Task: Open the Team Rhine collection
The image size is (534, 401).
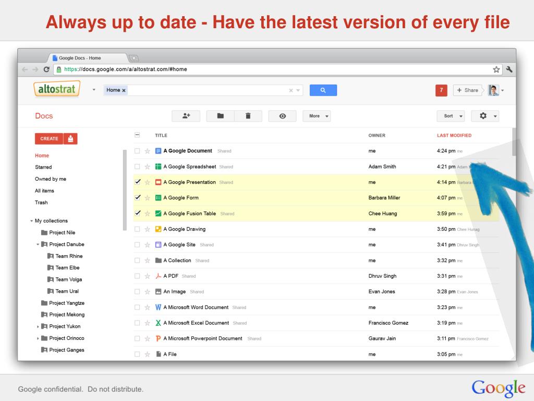Action: coord(69,256)
